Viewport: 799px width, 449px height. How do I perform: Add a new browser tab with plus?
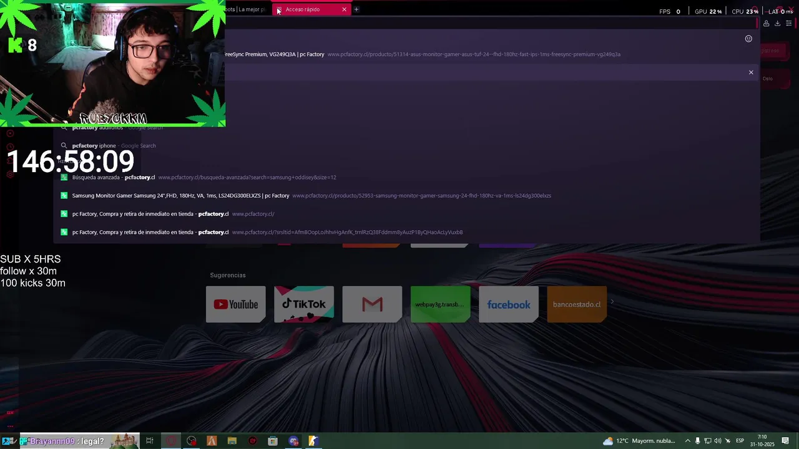356,9
